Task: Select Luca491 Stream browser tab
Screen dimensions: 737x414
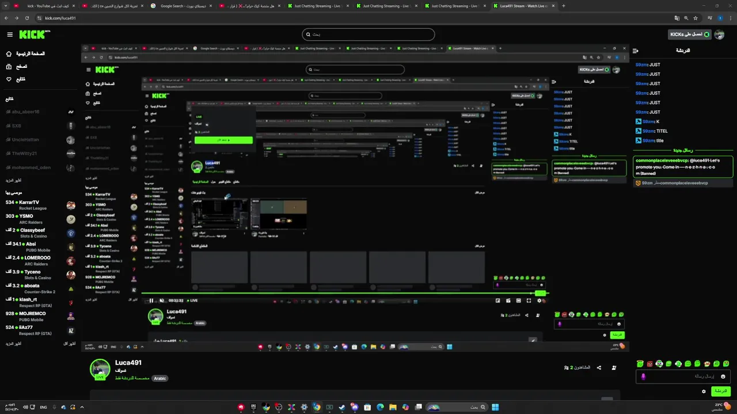Action: click(524, 6)
